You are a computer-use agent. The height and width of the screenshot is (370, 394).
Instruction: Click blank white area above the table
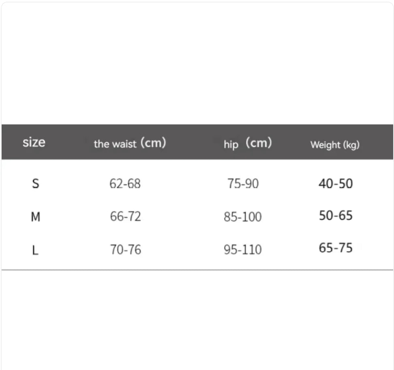(x=197, y=63)
